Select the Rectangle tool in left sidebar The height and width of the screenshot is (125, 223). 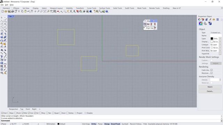[x=5, y=27]
